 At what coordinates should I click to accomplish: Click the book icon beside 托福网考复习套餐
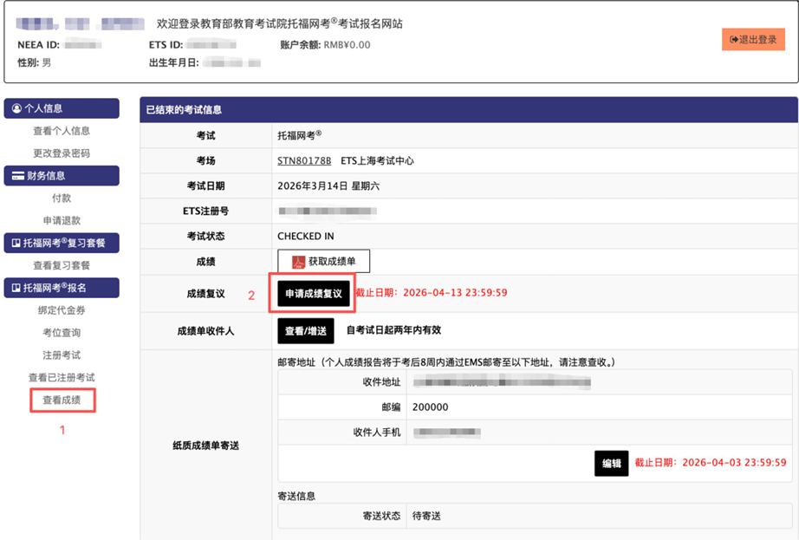(16, 243)
